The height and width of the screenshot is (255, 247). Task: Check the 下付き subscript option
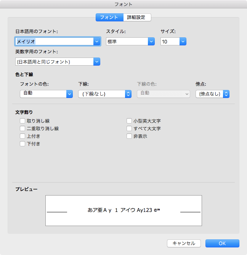tap(22, 144)
